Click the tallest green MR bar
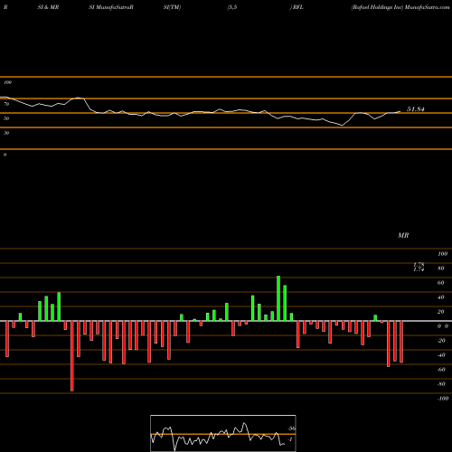 tap(278, 298)
